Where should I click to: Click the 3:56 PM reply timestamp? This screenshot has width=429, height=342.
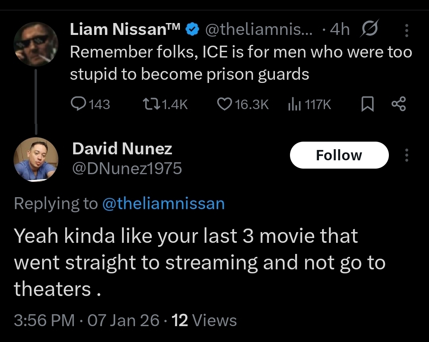[x=44, y=320]
